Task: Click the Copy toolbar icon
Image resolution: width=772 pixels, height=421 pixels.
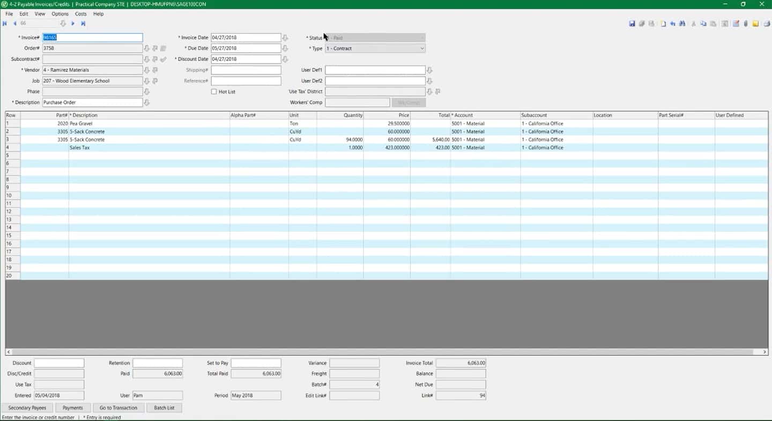Action: click(x=703, y=24)
